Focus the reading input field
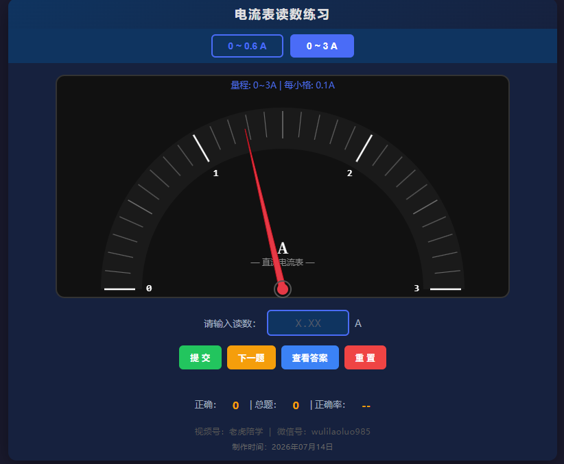The image size is (564, 464). [x=308, y=323]
